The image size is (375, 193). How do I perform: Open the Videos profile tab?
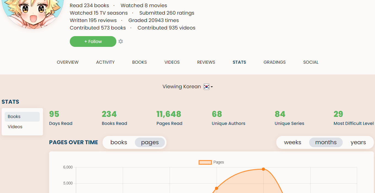(x=172, y=62)
